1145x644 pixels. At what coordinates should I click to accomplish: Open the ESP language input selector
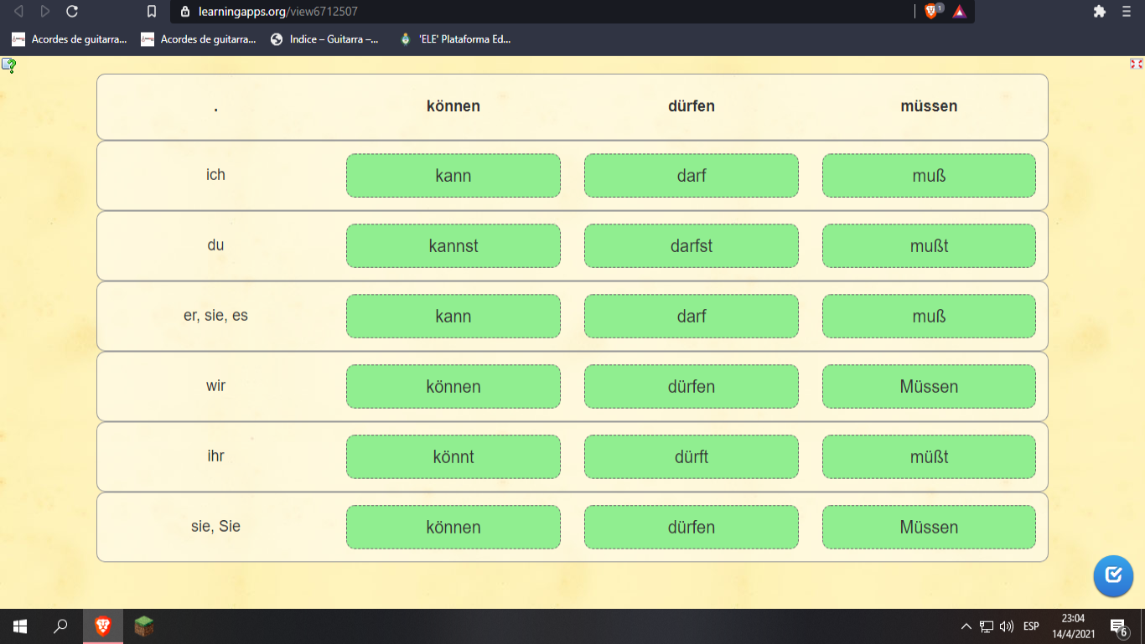pyautogui.click(x=1031, y=626)
